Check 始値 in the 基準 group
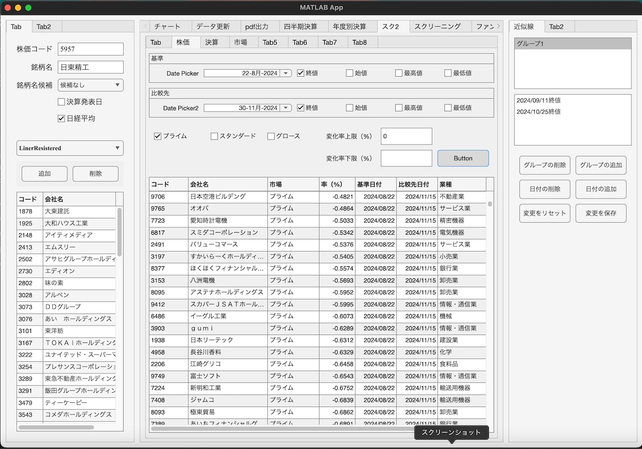 tap(349, 73)
